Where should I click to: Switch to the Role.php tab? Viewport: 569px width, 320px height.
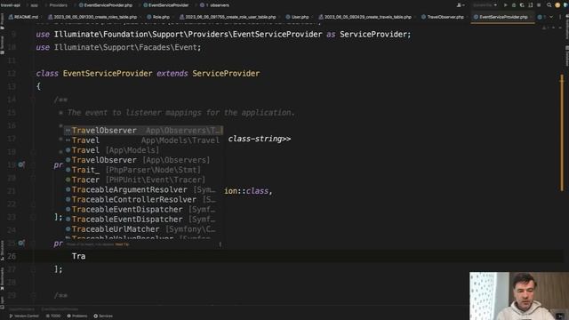coord(158,17)
